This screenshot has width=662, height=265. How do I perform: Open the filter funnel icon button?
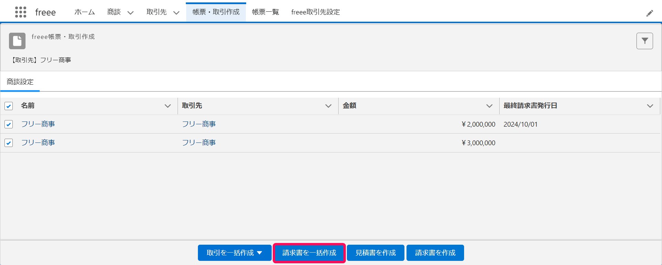645,41
